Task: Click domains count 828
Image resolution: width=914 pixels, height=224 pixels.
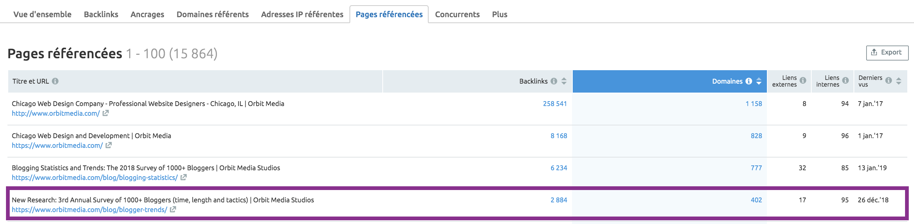Action: tap(756, 136)
